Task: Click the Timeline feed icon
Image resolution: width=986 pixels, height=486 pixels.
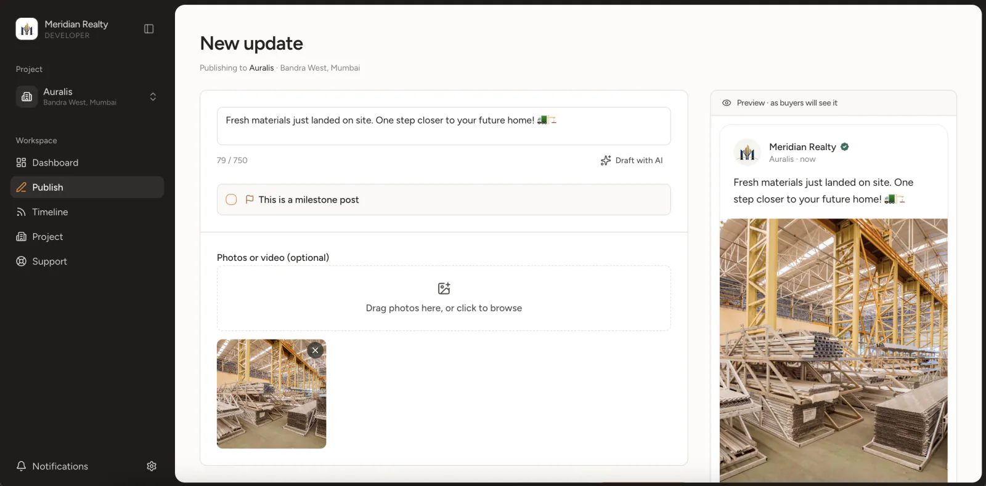Action: click(21, 212)
